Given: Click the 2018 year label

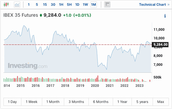Looking at the screenshot, I should 65,86.
